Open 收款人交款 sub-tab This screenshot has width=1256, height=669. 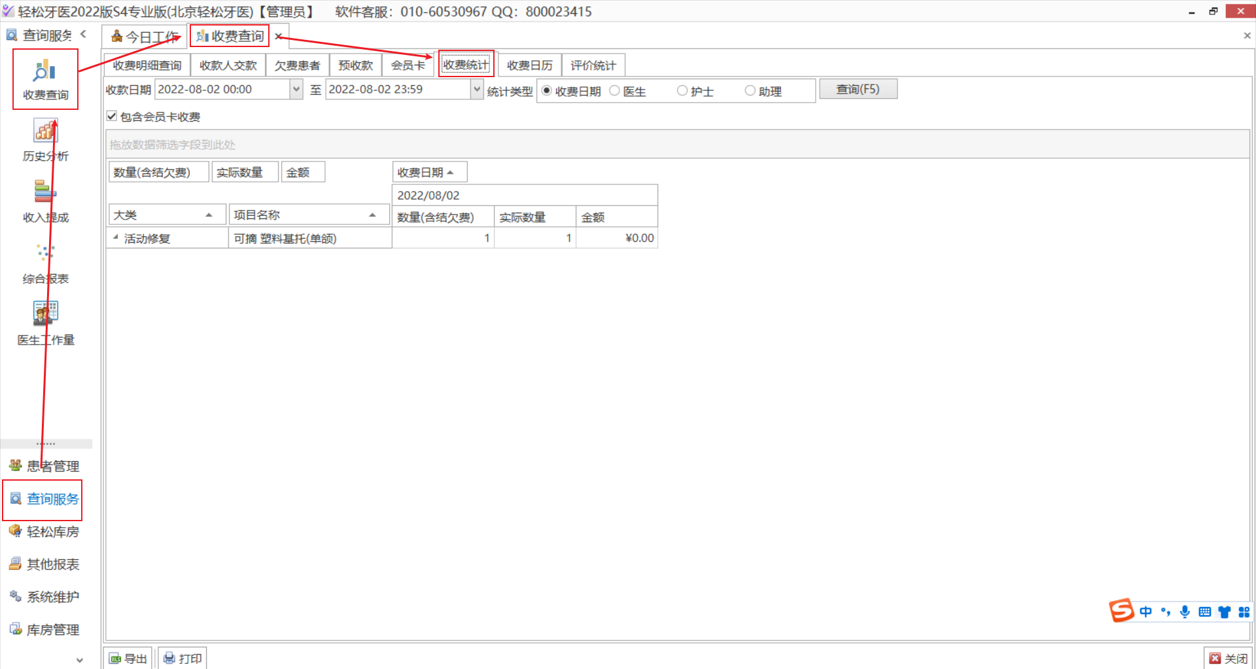coord(228,65)
